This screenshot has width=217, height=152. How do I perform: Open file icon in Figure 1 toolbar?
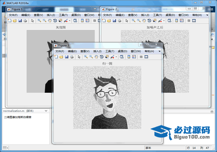(x=15, y=21)
